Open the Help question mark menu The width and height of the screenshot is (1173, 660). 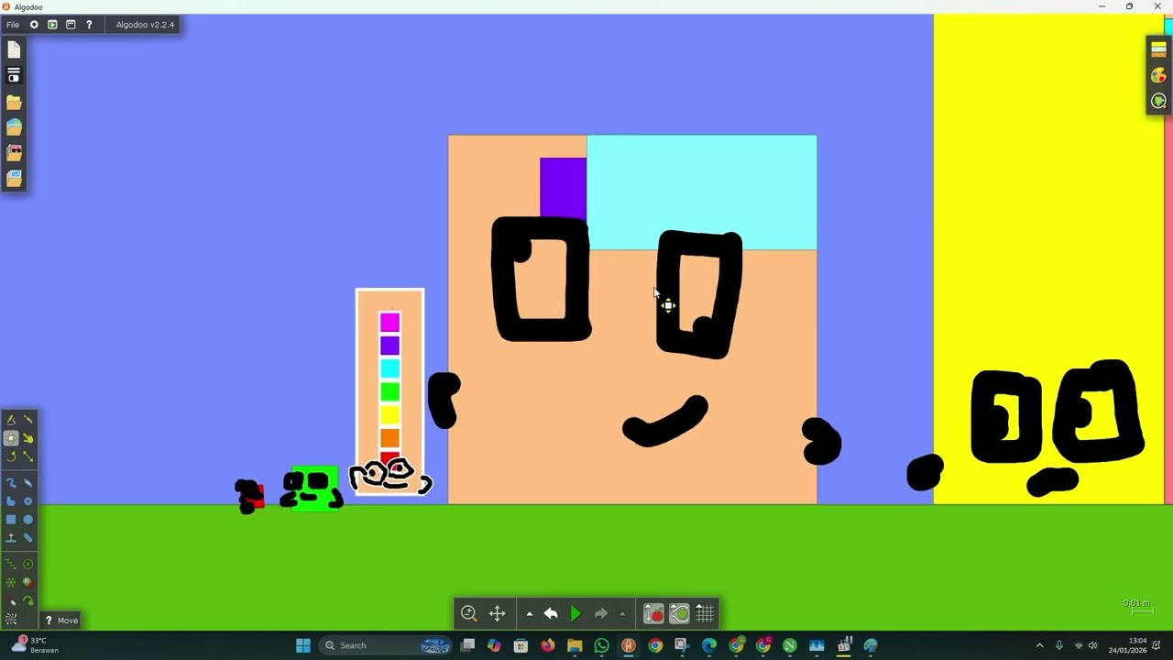[x=89, y=25]
